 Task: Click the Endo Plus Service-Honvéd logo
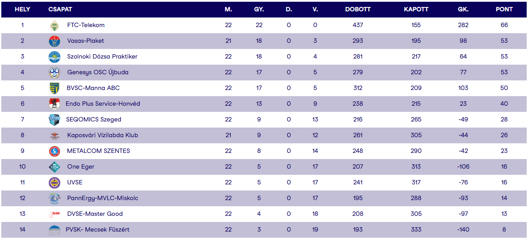pyautogui.click(x=54, y=104)
